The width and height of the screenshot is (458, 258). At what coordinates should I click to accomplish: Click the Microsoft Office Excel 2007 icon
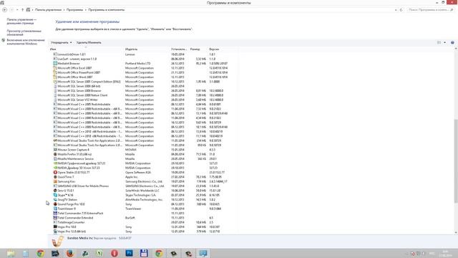click(55, 68)
